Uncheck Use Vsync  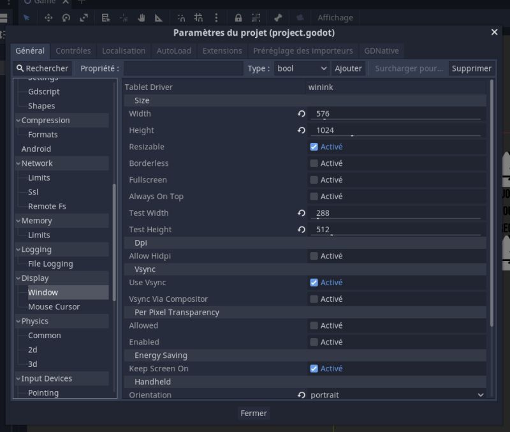pyautogui.click(x=314, y=282)
